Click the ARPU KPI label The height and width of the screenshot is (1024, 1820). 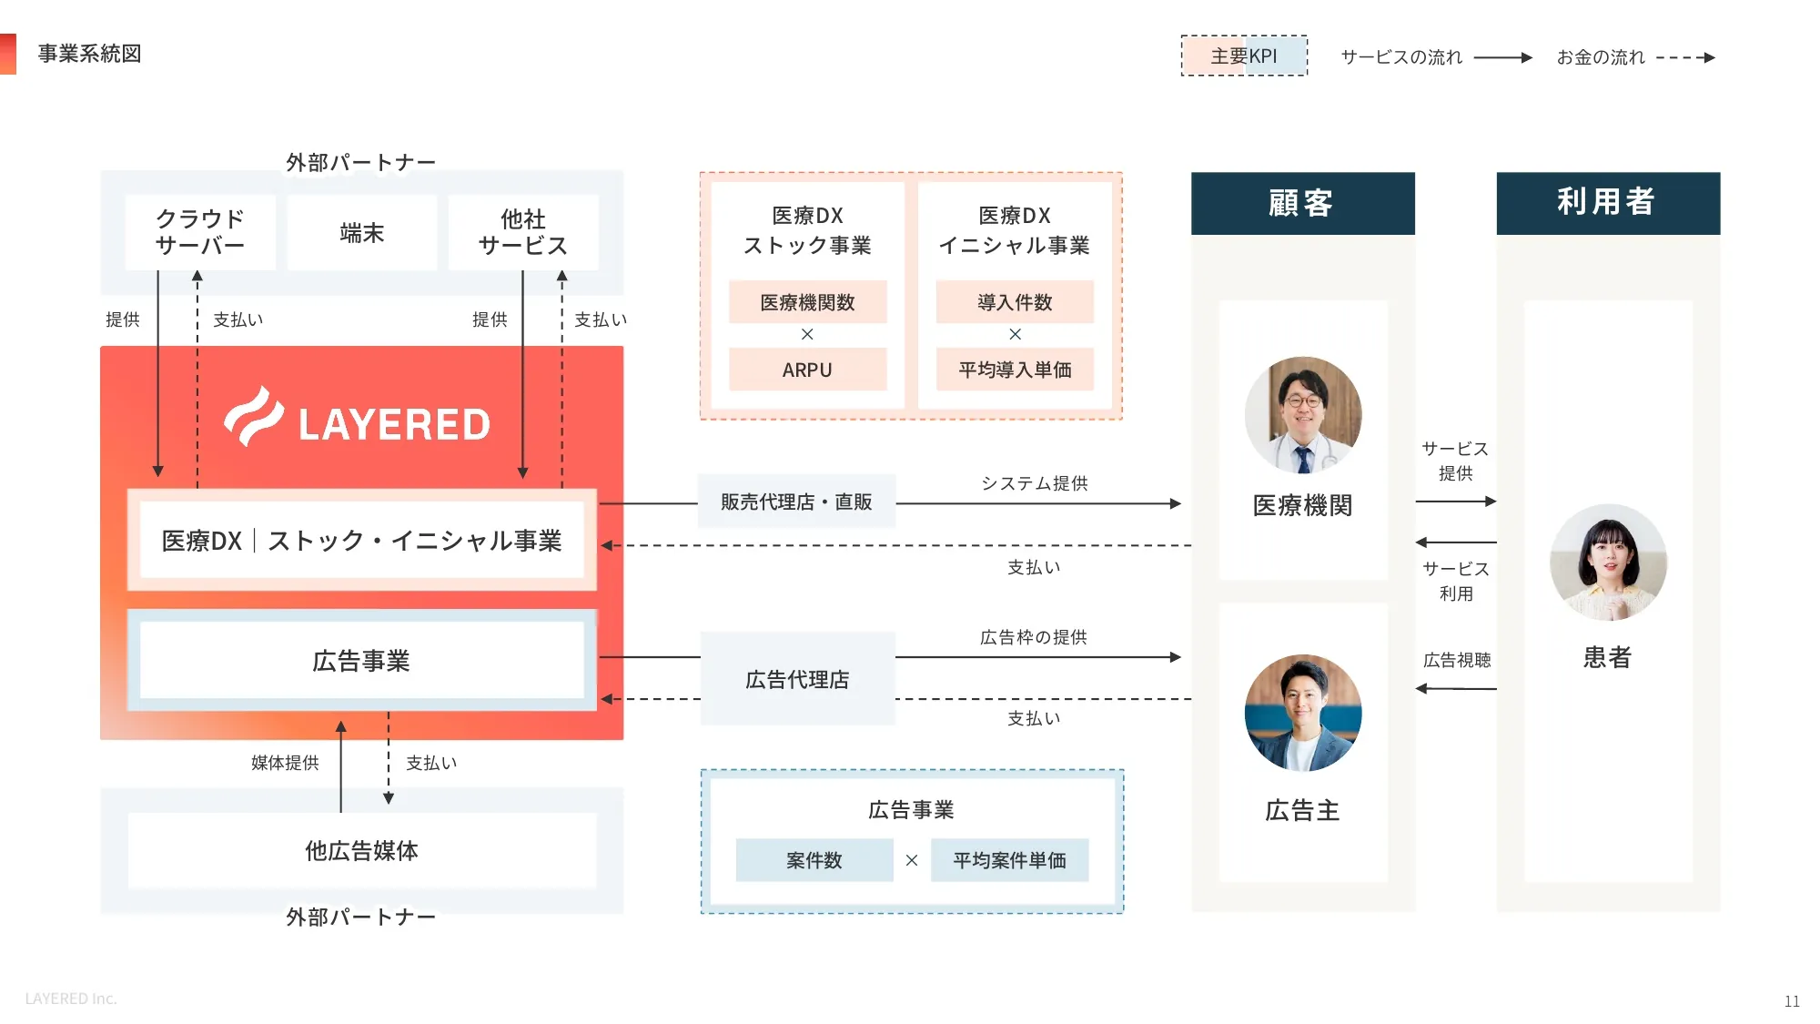click(x=807, y=370)
